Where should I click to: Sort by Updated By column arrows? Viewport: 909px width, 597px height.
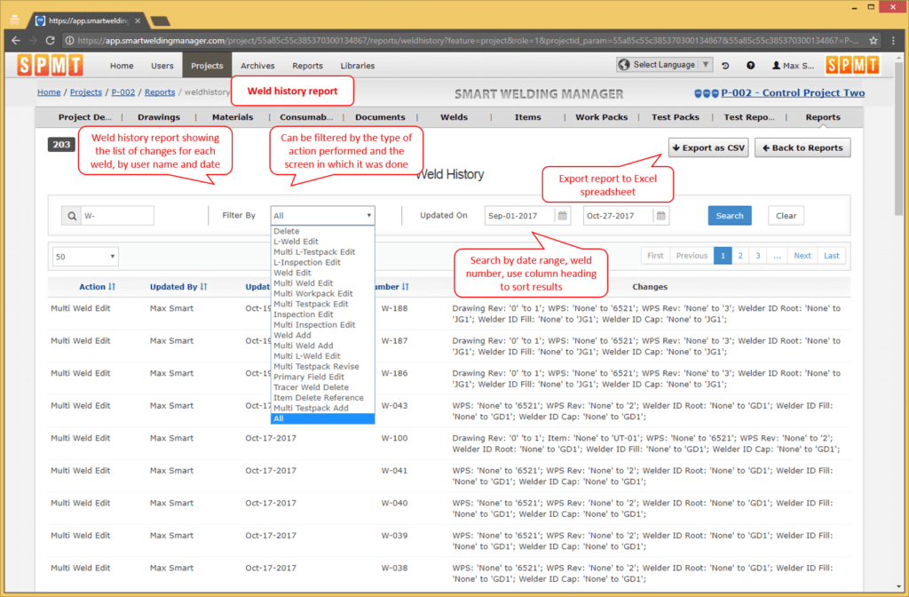(x=203, y=287)
